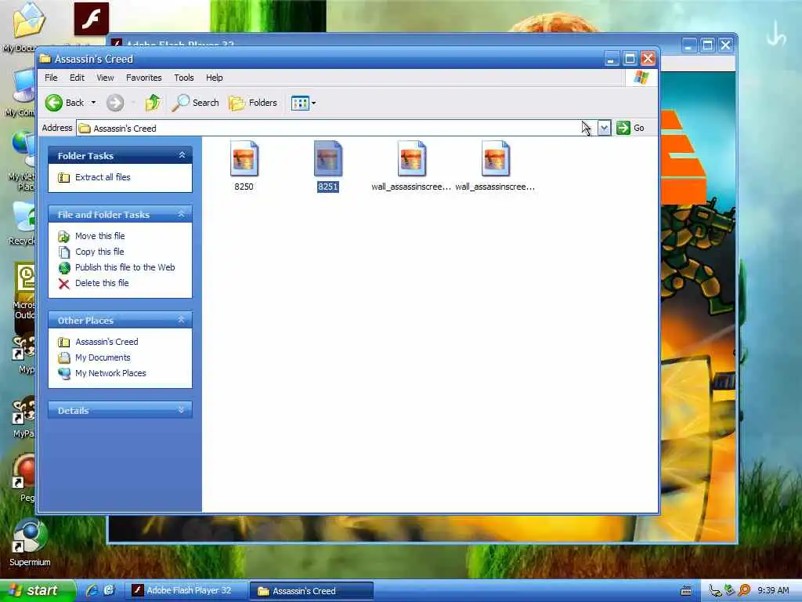Click the greyed Forward arrow button
Screen dimensions: 802x602
[115, 103]
